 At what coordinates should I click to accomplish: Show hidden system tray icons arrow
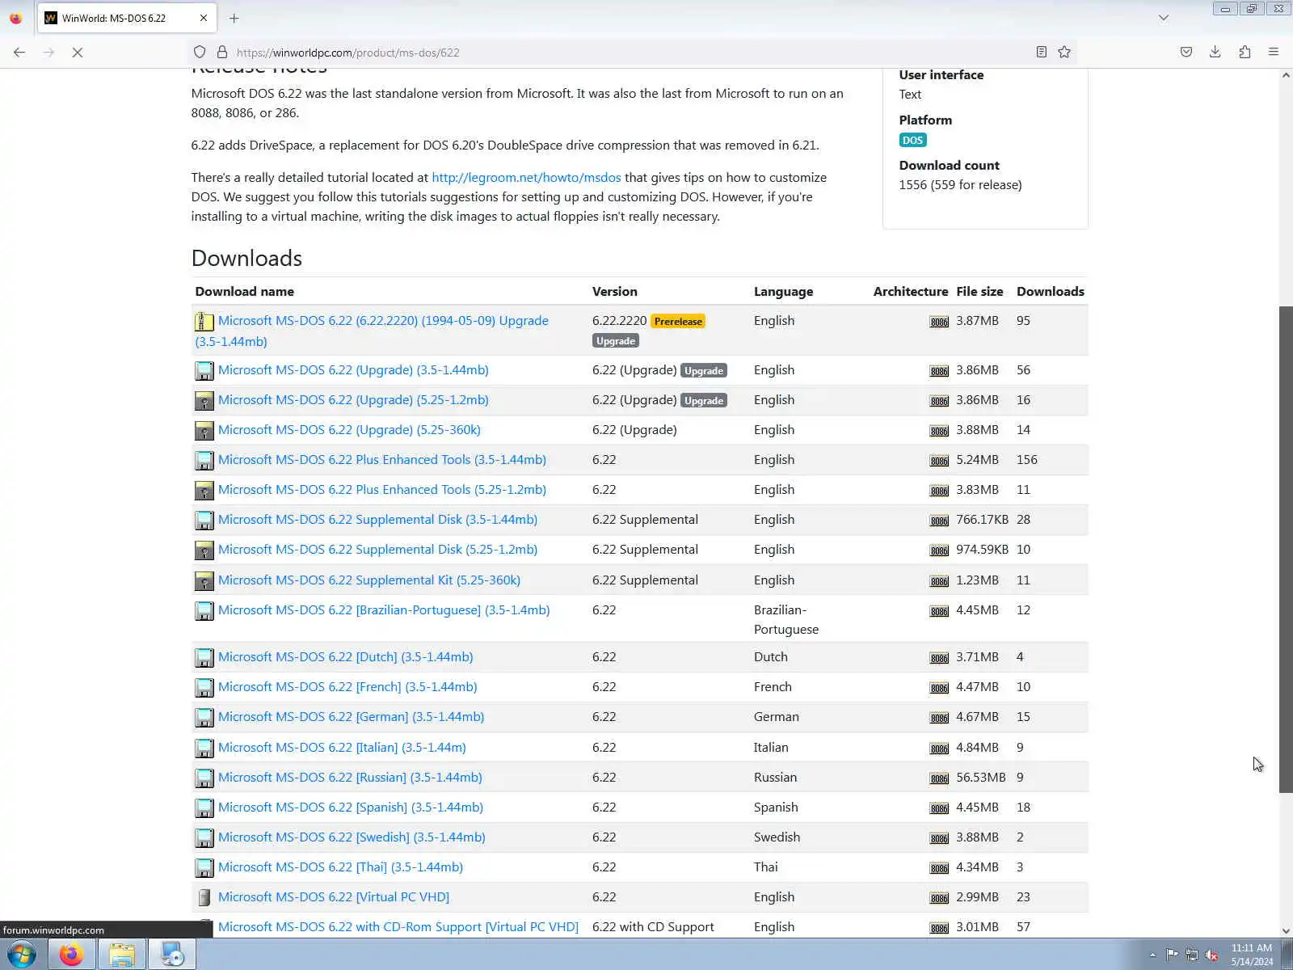pos(1152,955)
